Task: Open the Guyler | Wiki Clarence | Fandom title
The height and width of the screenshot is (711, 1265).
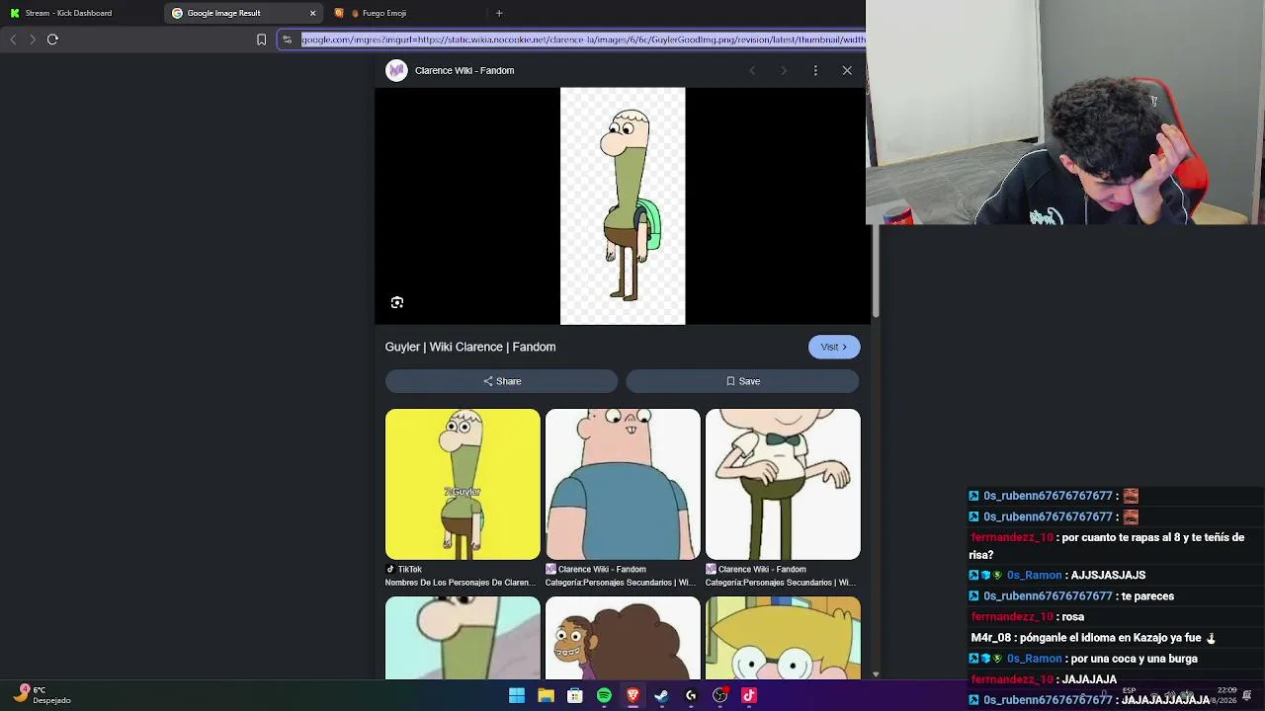Action: point(470,347)
